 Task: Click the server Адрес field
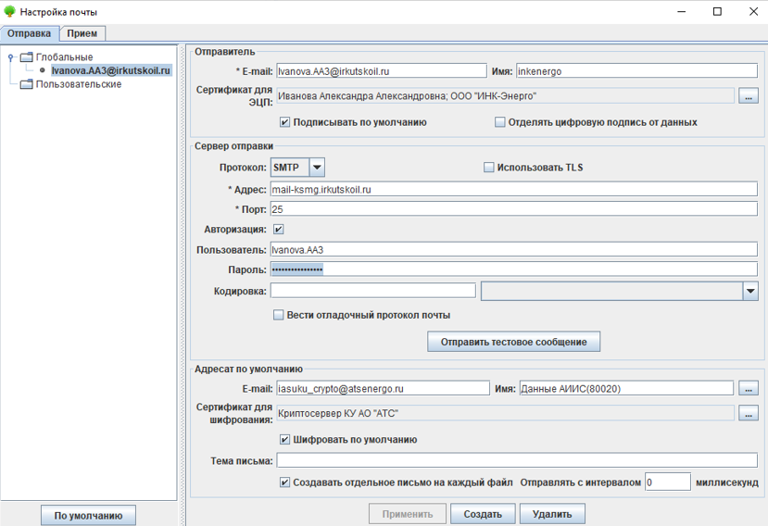(514, 189)
